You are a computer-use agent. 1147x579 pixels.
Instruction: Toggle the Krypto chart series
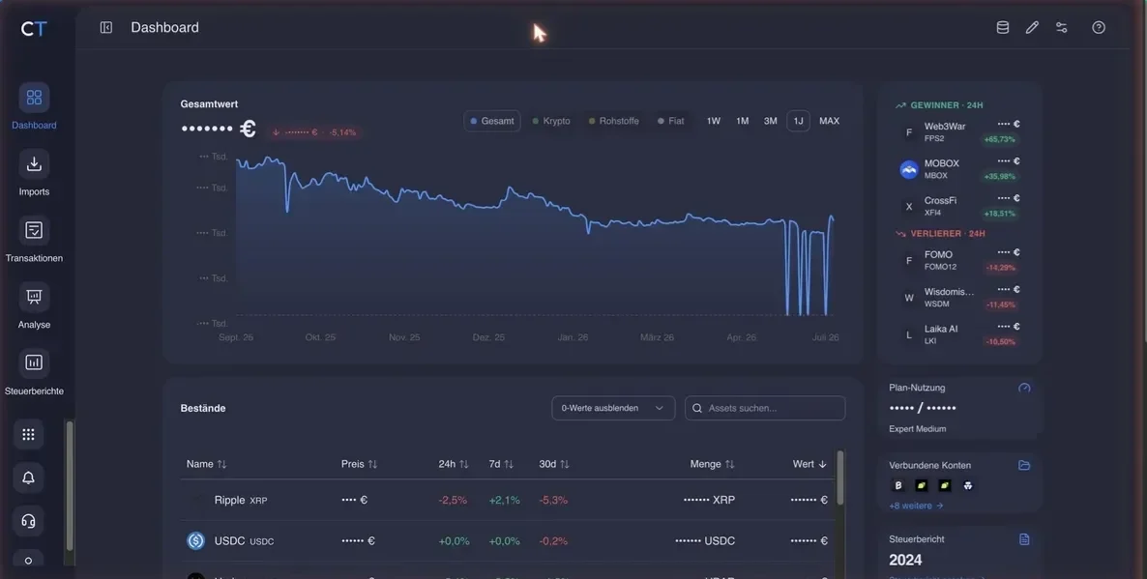click(x=551, y=121)
